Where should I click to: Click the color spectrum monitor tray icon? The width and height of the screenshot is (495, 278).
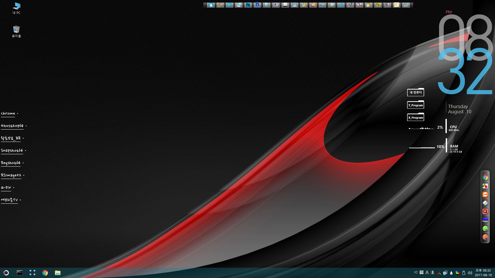tap(458, 273)
